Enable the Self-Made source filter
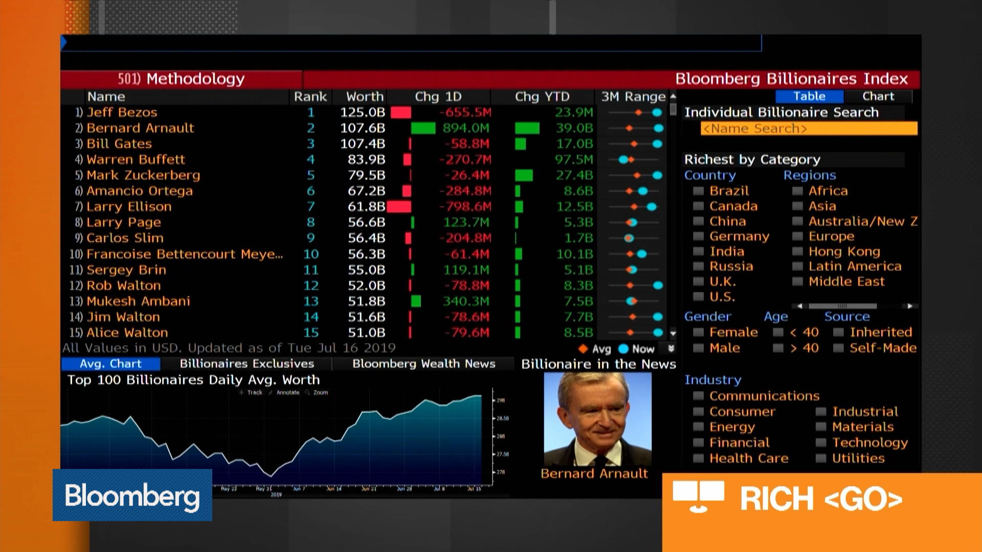 pyautogui.click(x=838, y=349)
